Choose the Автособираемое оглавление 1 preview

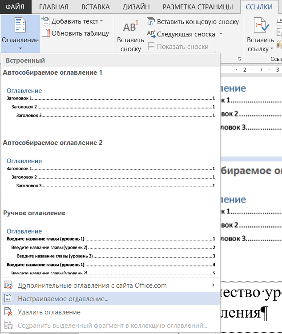click(111, 103)
